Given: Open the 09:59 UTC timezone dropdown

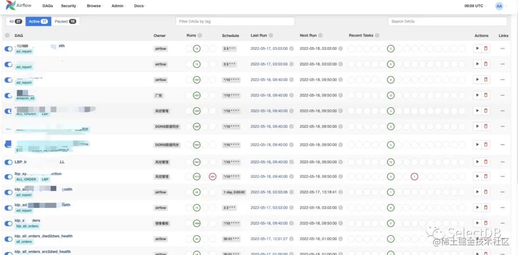Looking at the screenshot, I should coord(476,6).
